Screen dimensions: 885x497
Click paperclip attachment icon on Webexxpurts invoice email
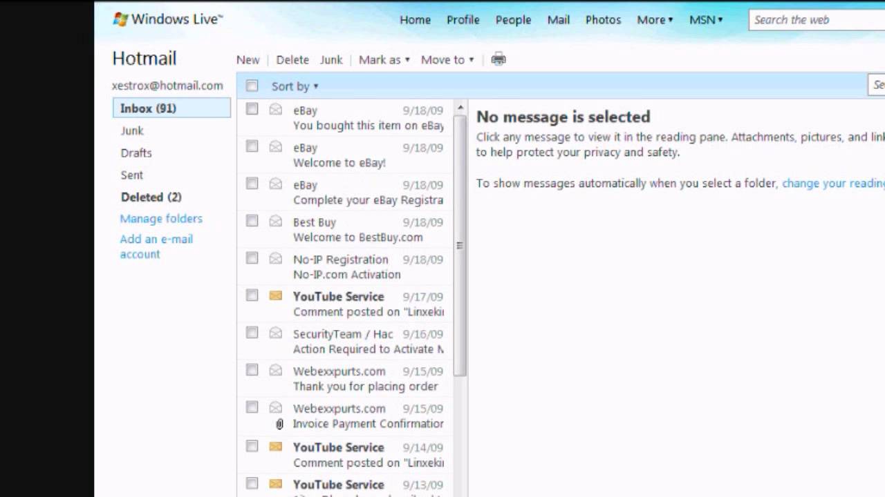279,424
